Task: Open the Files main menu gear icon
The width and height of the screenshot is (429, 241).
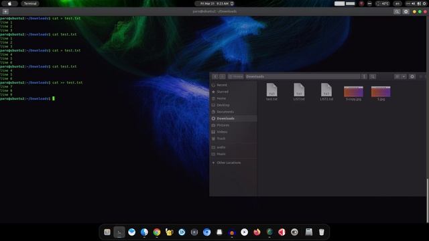Action: [x=412, y=76]
